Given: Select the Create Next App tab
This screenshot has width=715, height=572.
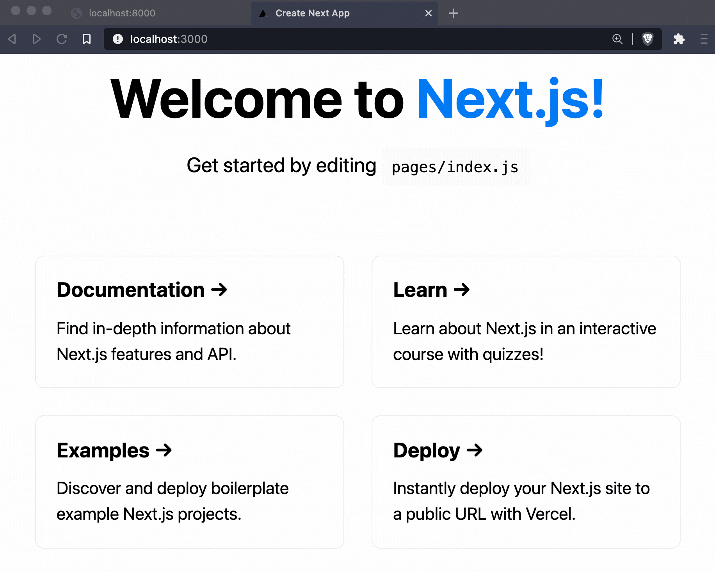Looking at the screenshot, I should point(312,13).
